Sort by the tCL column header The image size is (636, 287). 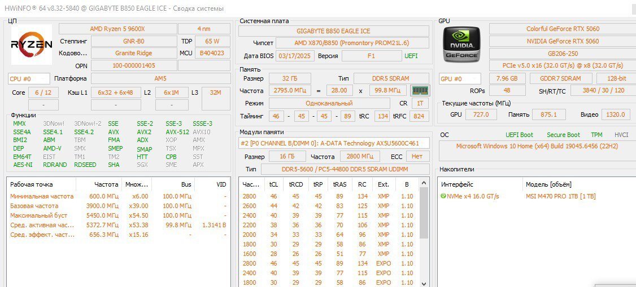click(x=273, y=184)
